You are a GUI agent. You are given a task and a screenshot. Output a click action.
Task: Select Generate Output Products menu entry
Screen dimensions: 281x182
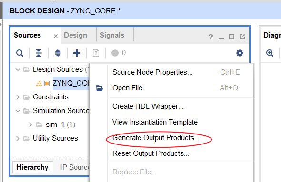pos(156,138)
